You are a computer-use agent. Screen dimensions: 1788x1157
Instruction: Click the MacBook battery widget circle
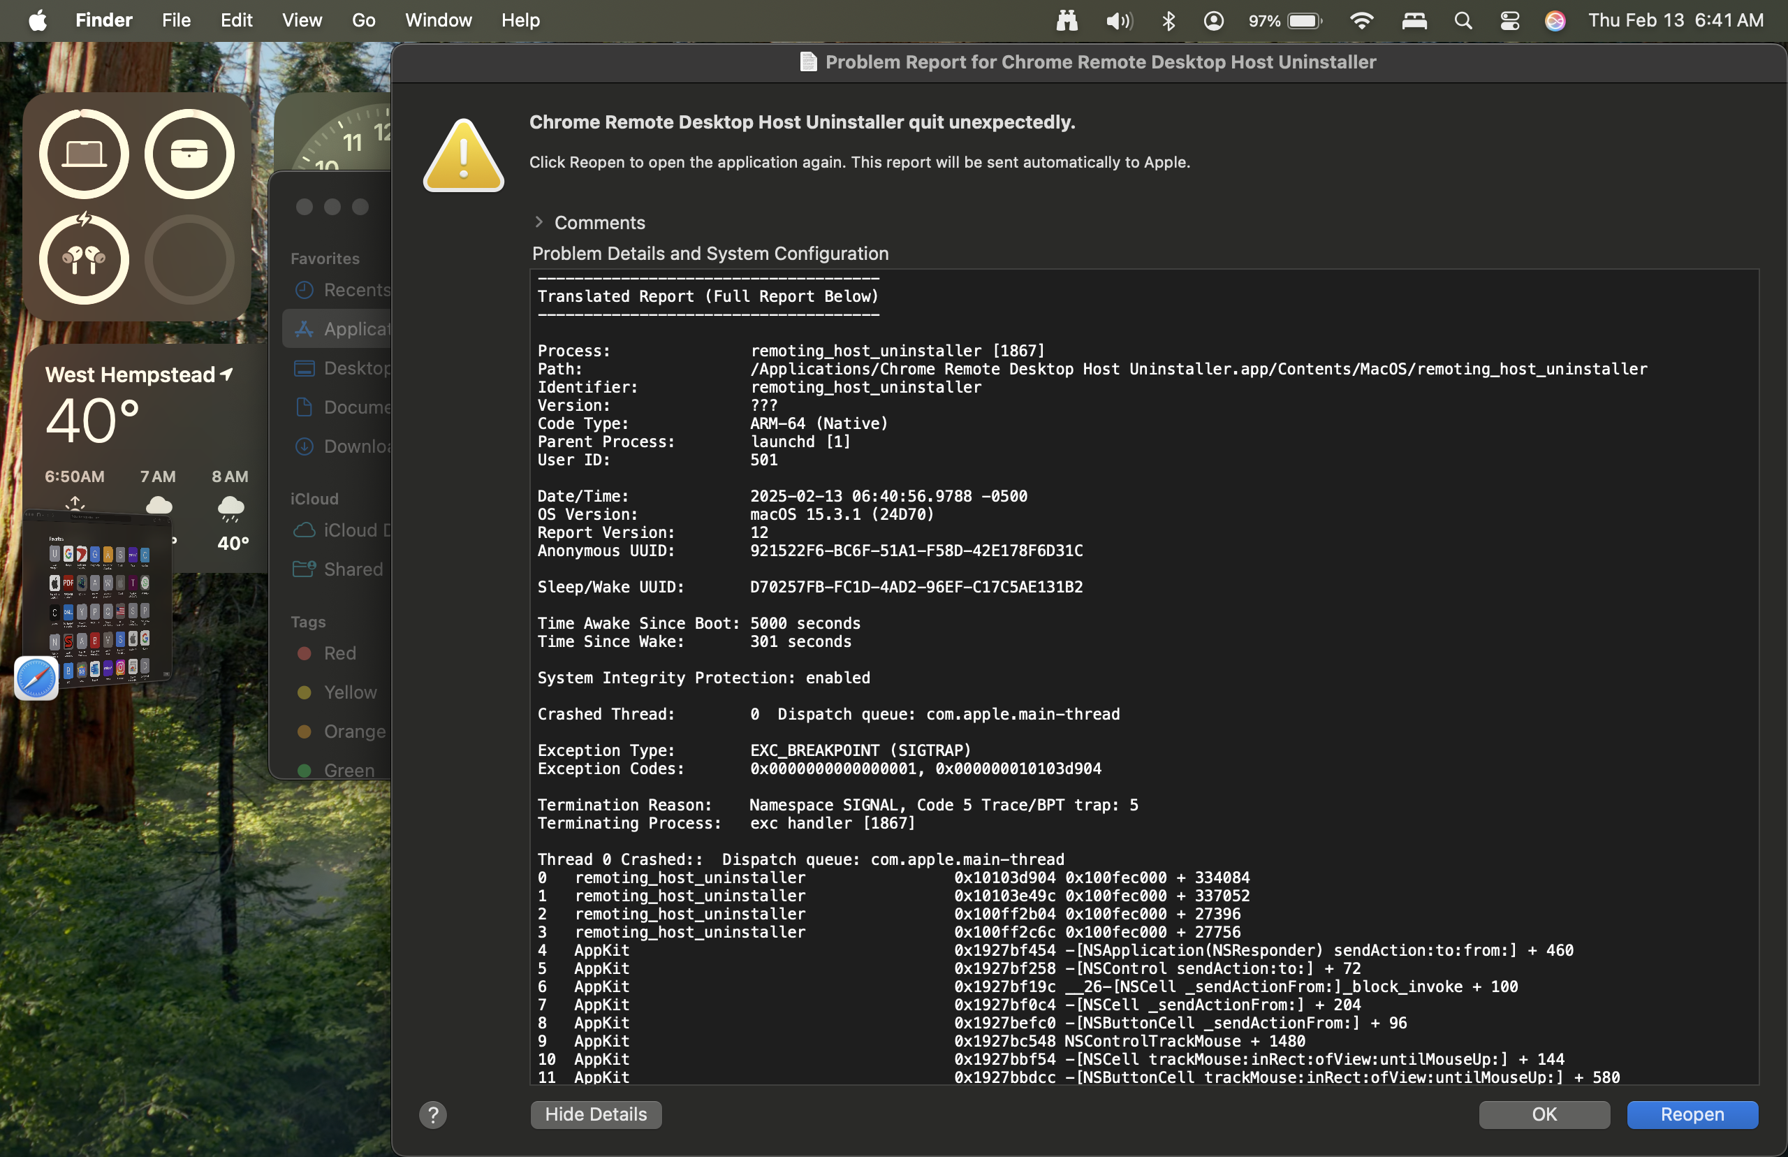84,154
